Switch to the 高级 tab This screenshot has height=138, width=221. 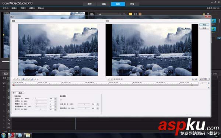click(21, 93)
